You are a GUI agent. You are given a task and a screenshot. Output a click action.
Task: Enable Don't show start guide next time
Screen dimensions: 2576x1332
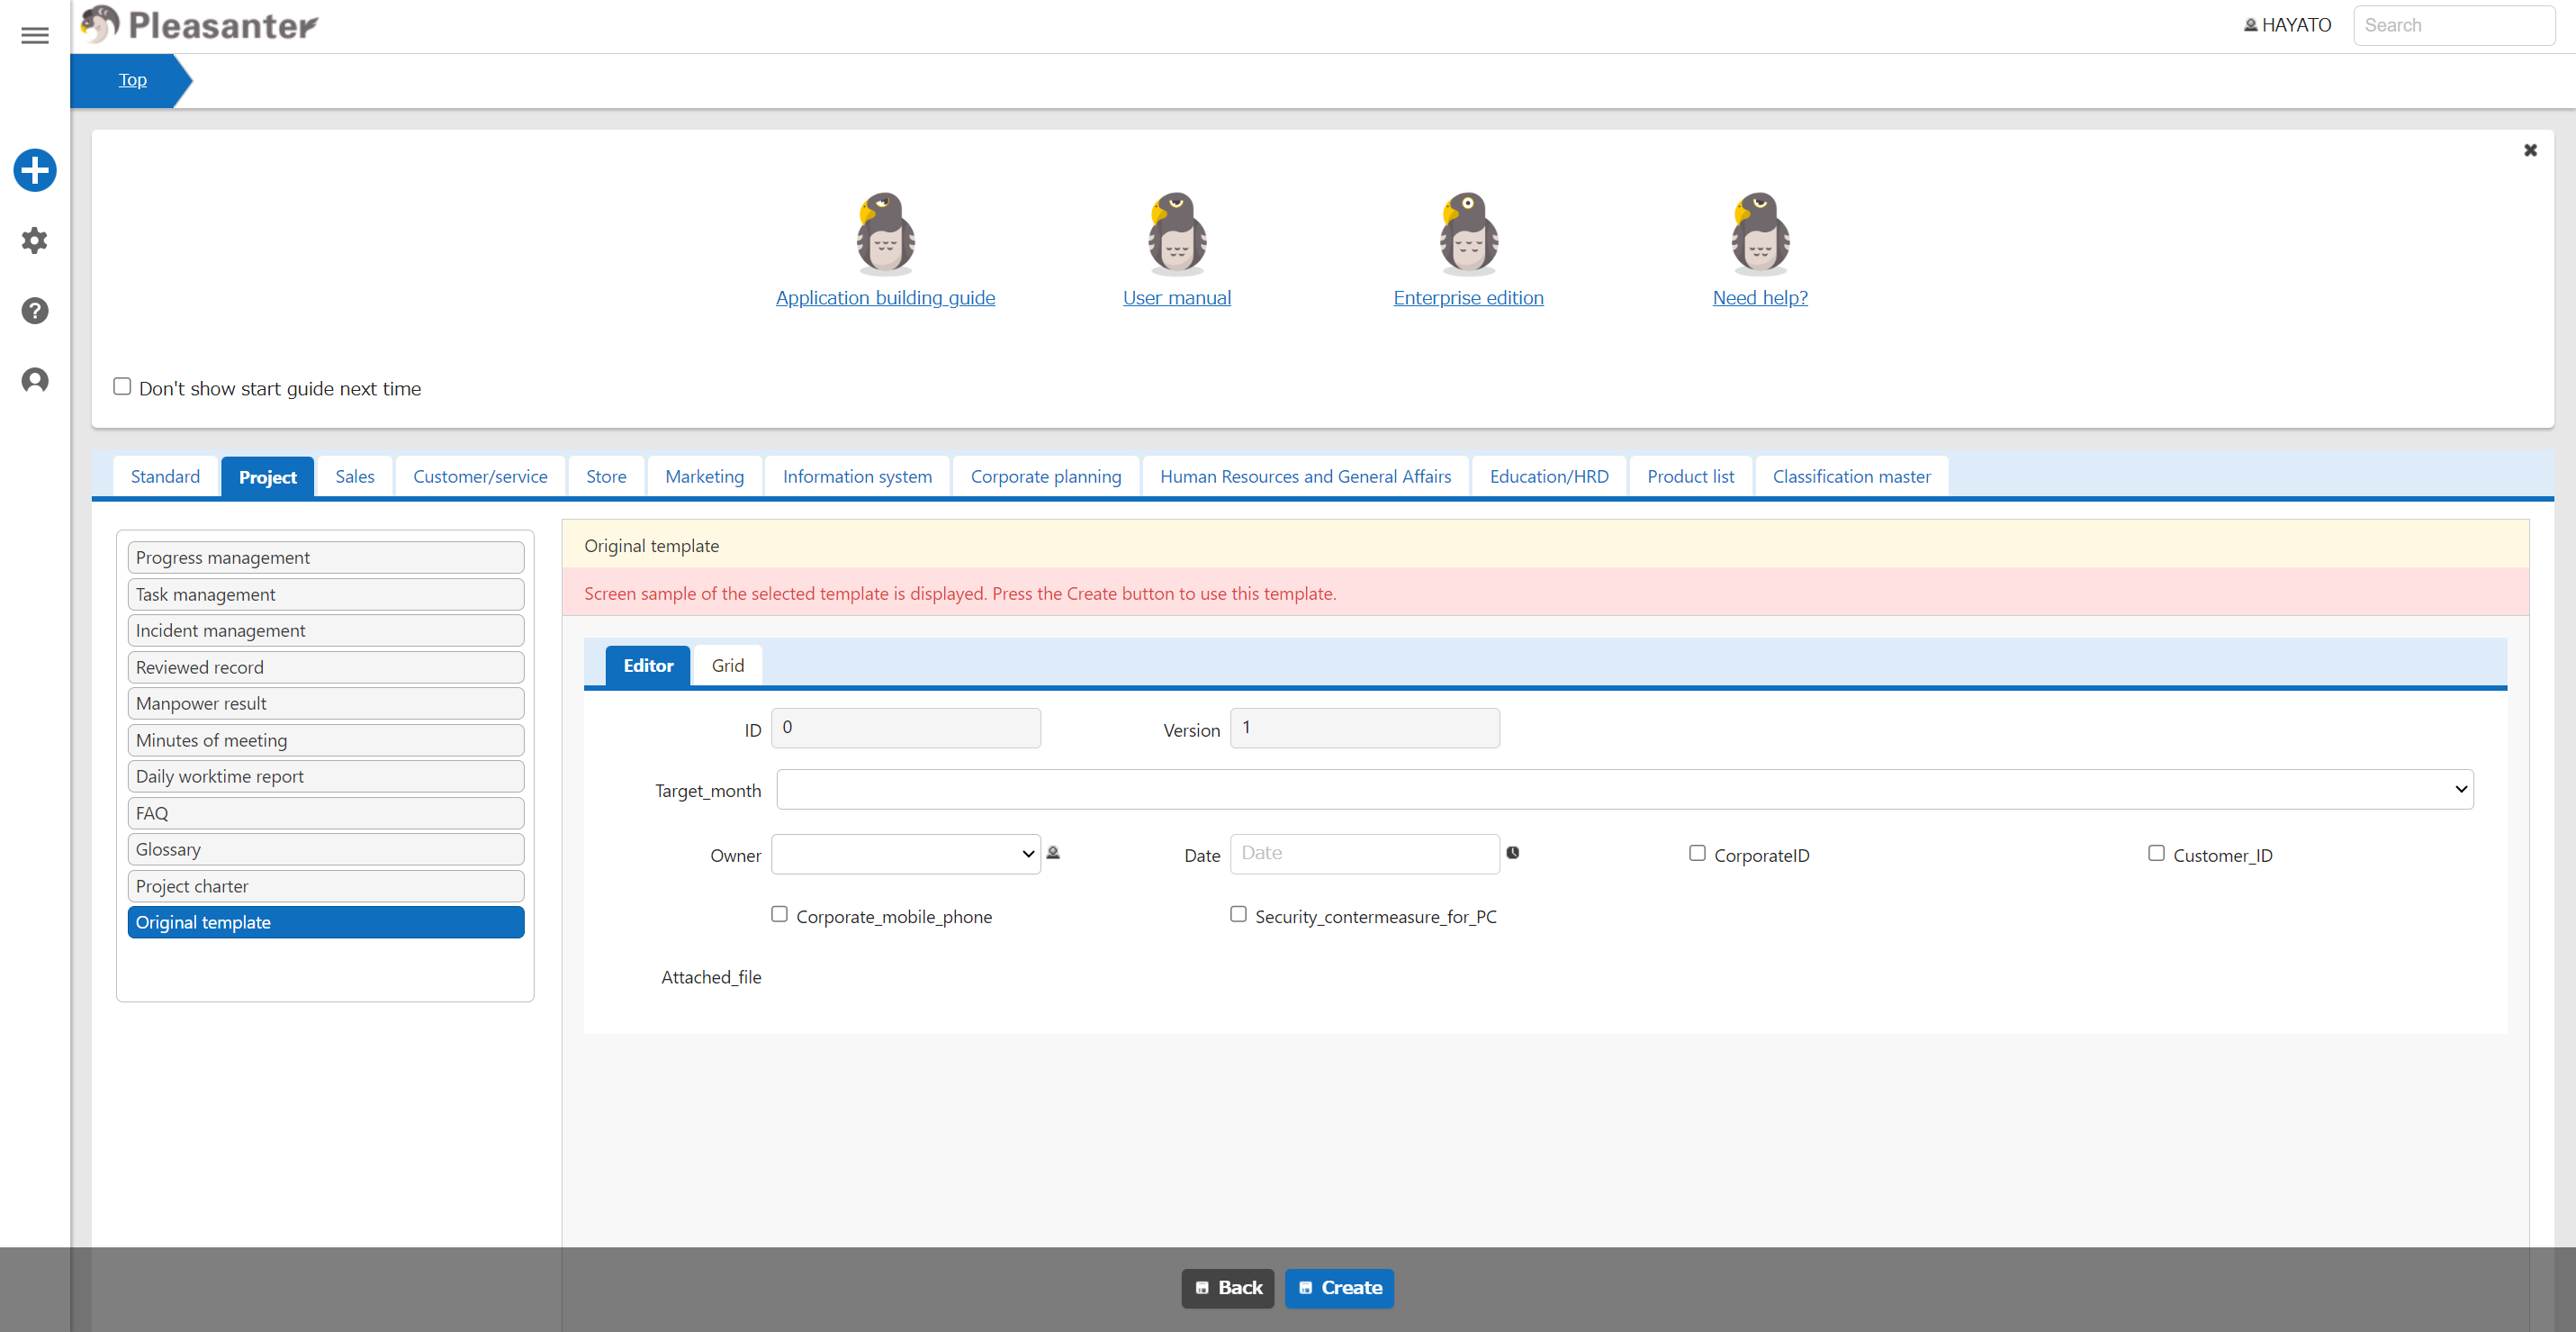coord(122,386)
